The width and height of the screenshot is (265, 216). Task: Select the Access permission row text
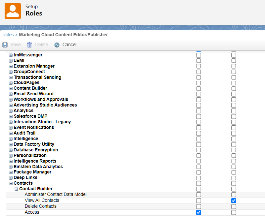pos(32,212)
